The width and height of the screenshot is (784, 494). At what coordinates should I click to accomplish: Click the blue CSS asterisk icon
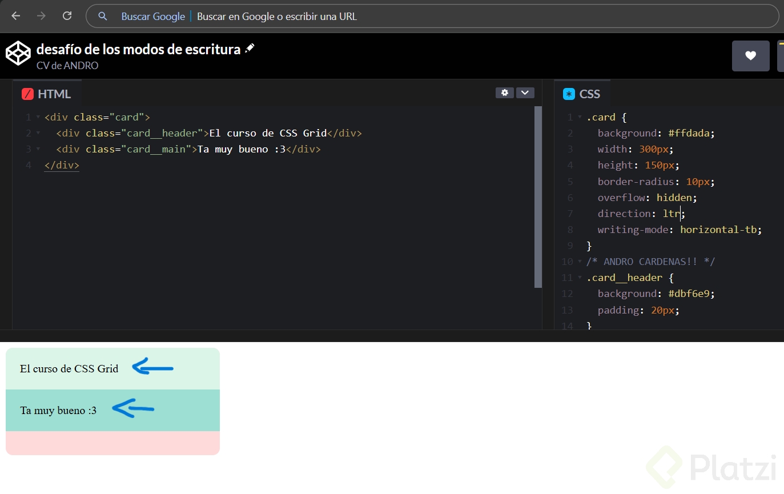(x=569, y=94)
